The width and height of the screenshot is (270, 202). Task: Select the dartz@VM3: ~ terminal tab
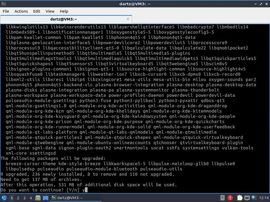66,19
